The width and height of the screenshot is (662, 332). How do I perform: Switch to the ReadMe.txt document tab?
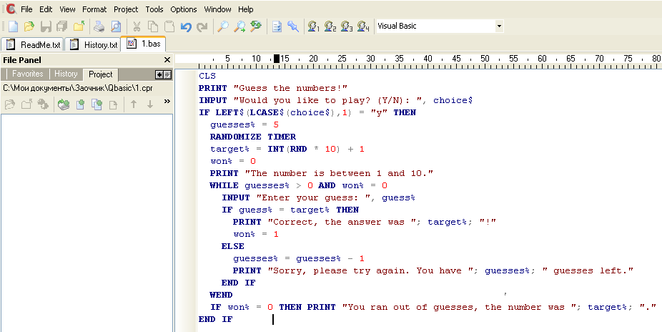point(33,45)
